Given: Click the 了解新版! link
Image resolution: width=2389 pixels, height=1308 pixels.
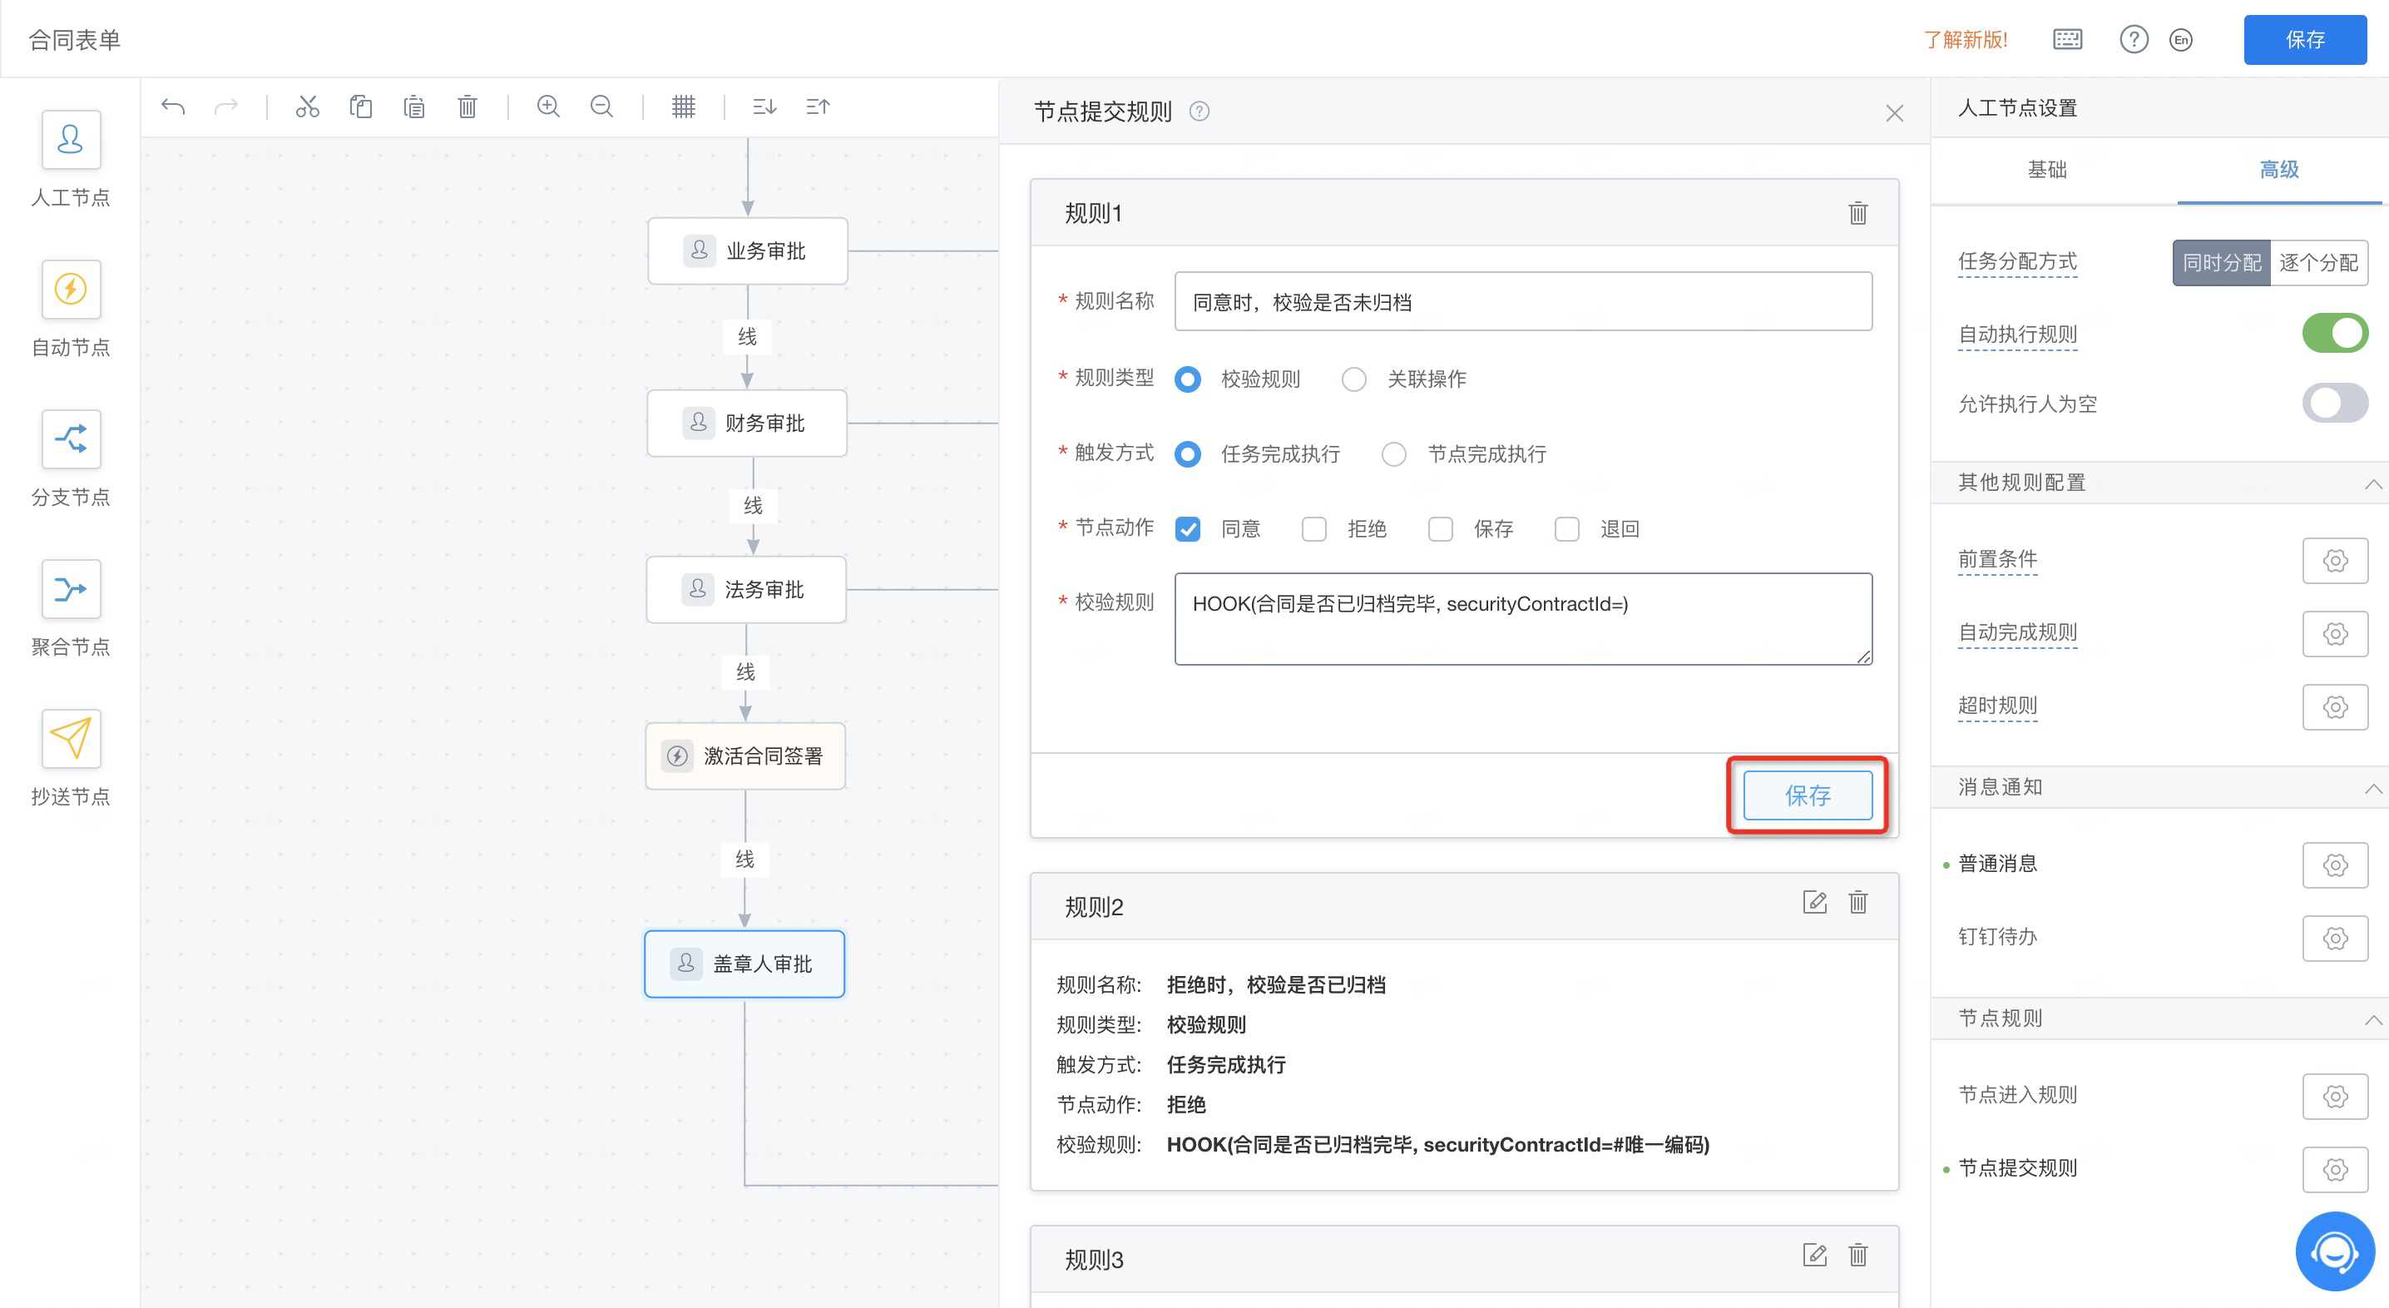Looking at the screenshot, I should [1964, 40].
